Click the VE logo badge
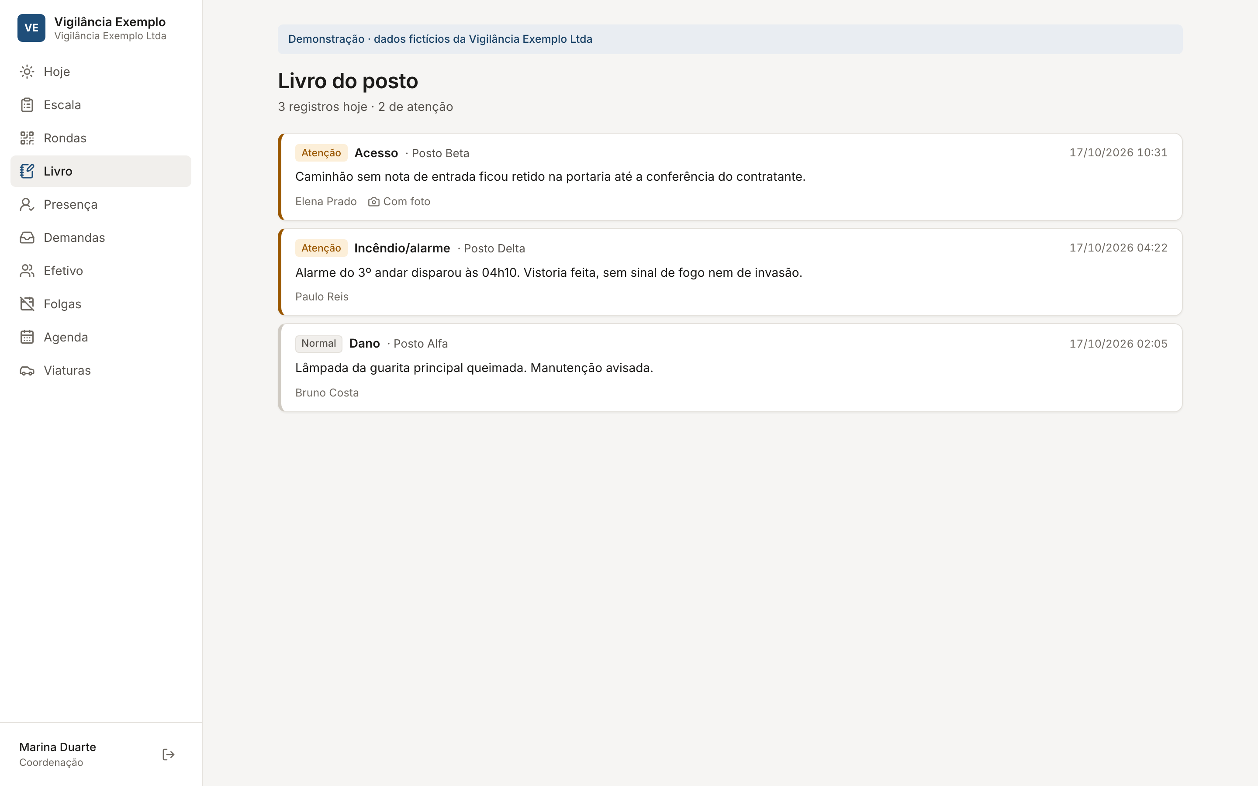This screenshot has height=786, width=1258. pos(31,28)
